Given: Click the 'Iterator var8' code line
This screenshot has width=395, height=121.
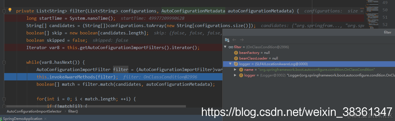Looking at the screenshot, I should (x=113, y=48).
